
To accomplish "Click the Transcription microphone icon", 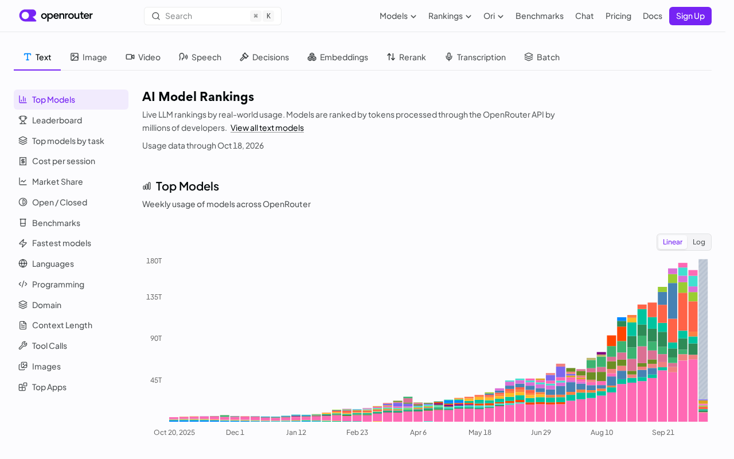I will pyautogui.click(x=449, y=57).
